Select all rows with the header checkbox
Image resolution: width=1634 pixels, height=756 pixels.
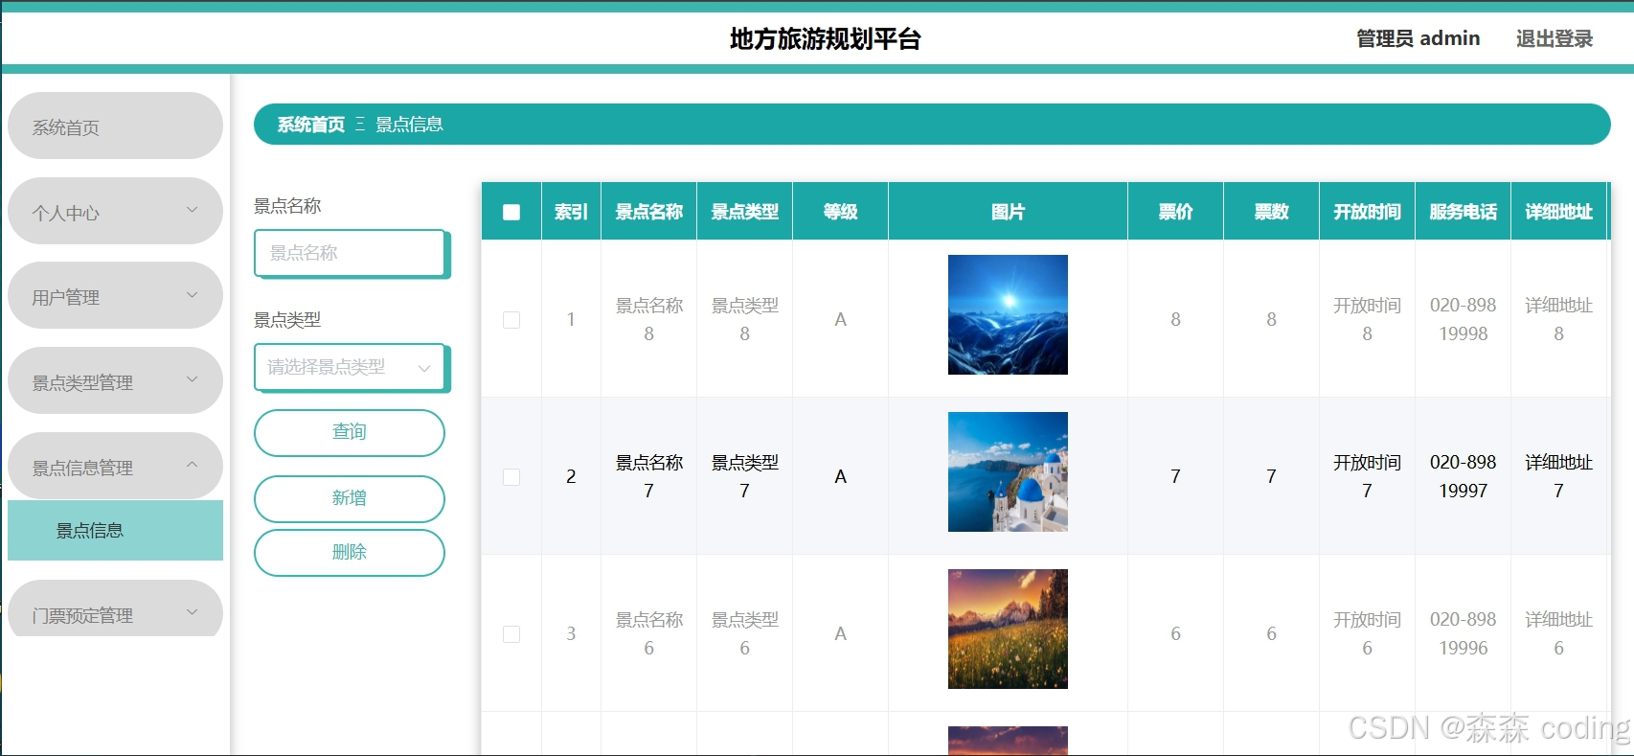tap(511, 212)
